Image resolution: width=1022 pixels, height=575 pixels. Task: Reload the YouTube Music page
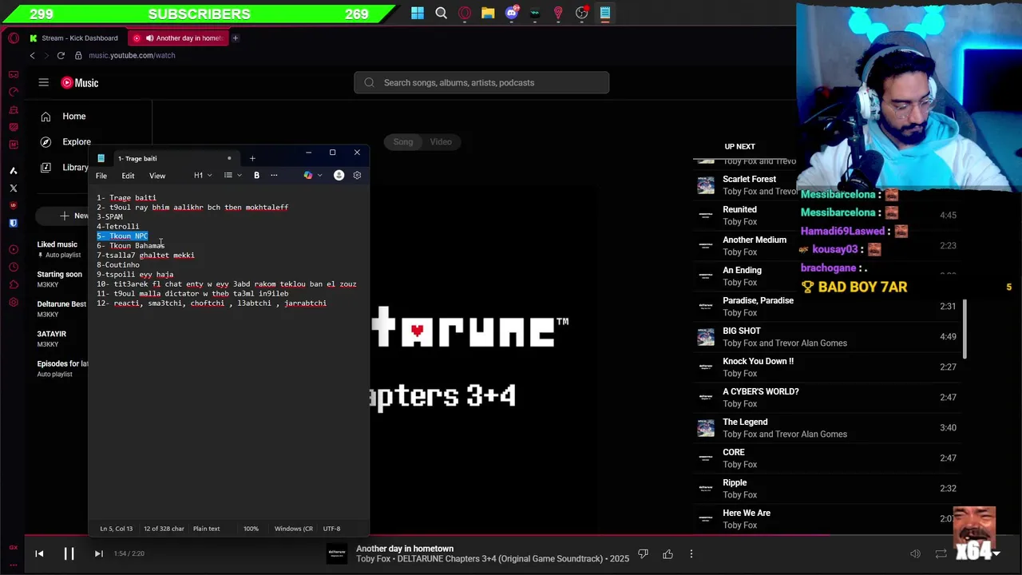[61, 55]
